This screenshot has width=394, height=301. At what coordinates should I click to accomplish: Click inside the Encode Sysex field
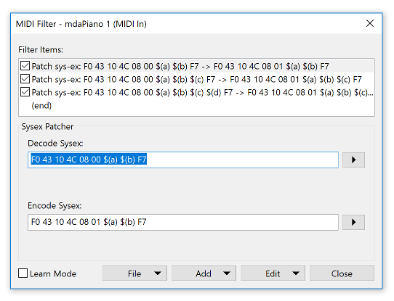coord(183,222)
